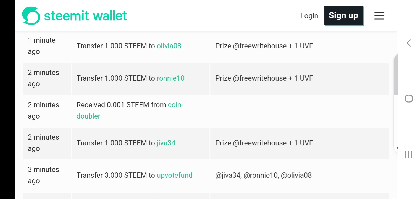
Task: Click the Received 0.001 STEEM entry
Action: tap(122, 105)
